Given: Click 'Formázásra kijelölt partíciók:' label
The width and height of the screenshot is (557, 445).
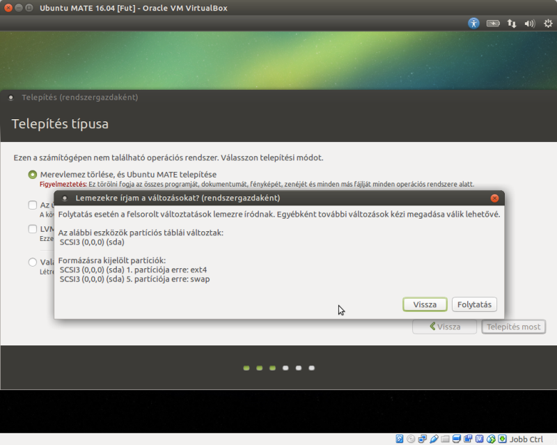Looking at the screenshot, I should [112, 260].
